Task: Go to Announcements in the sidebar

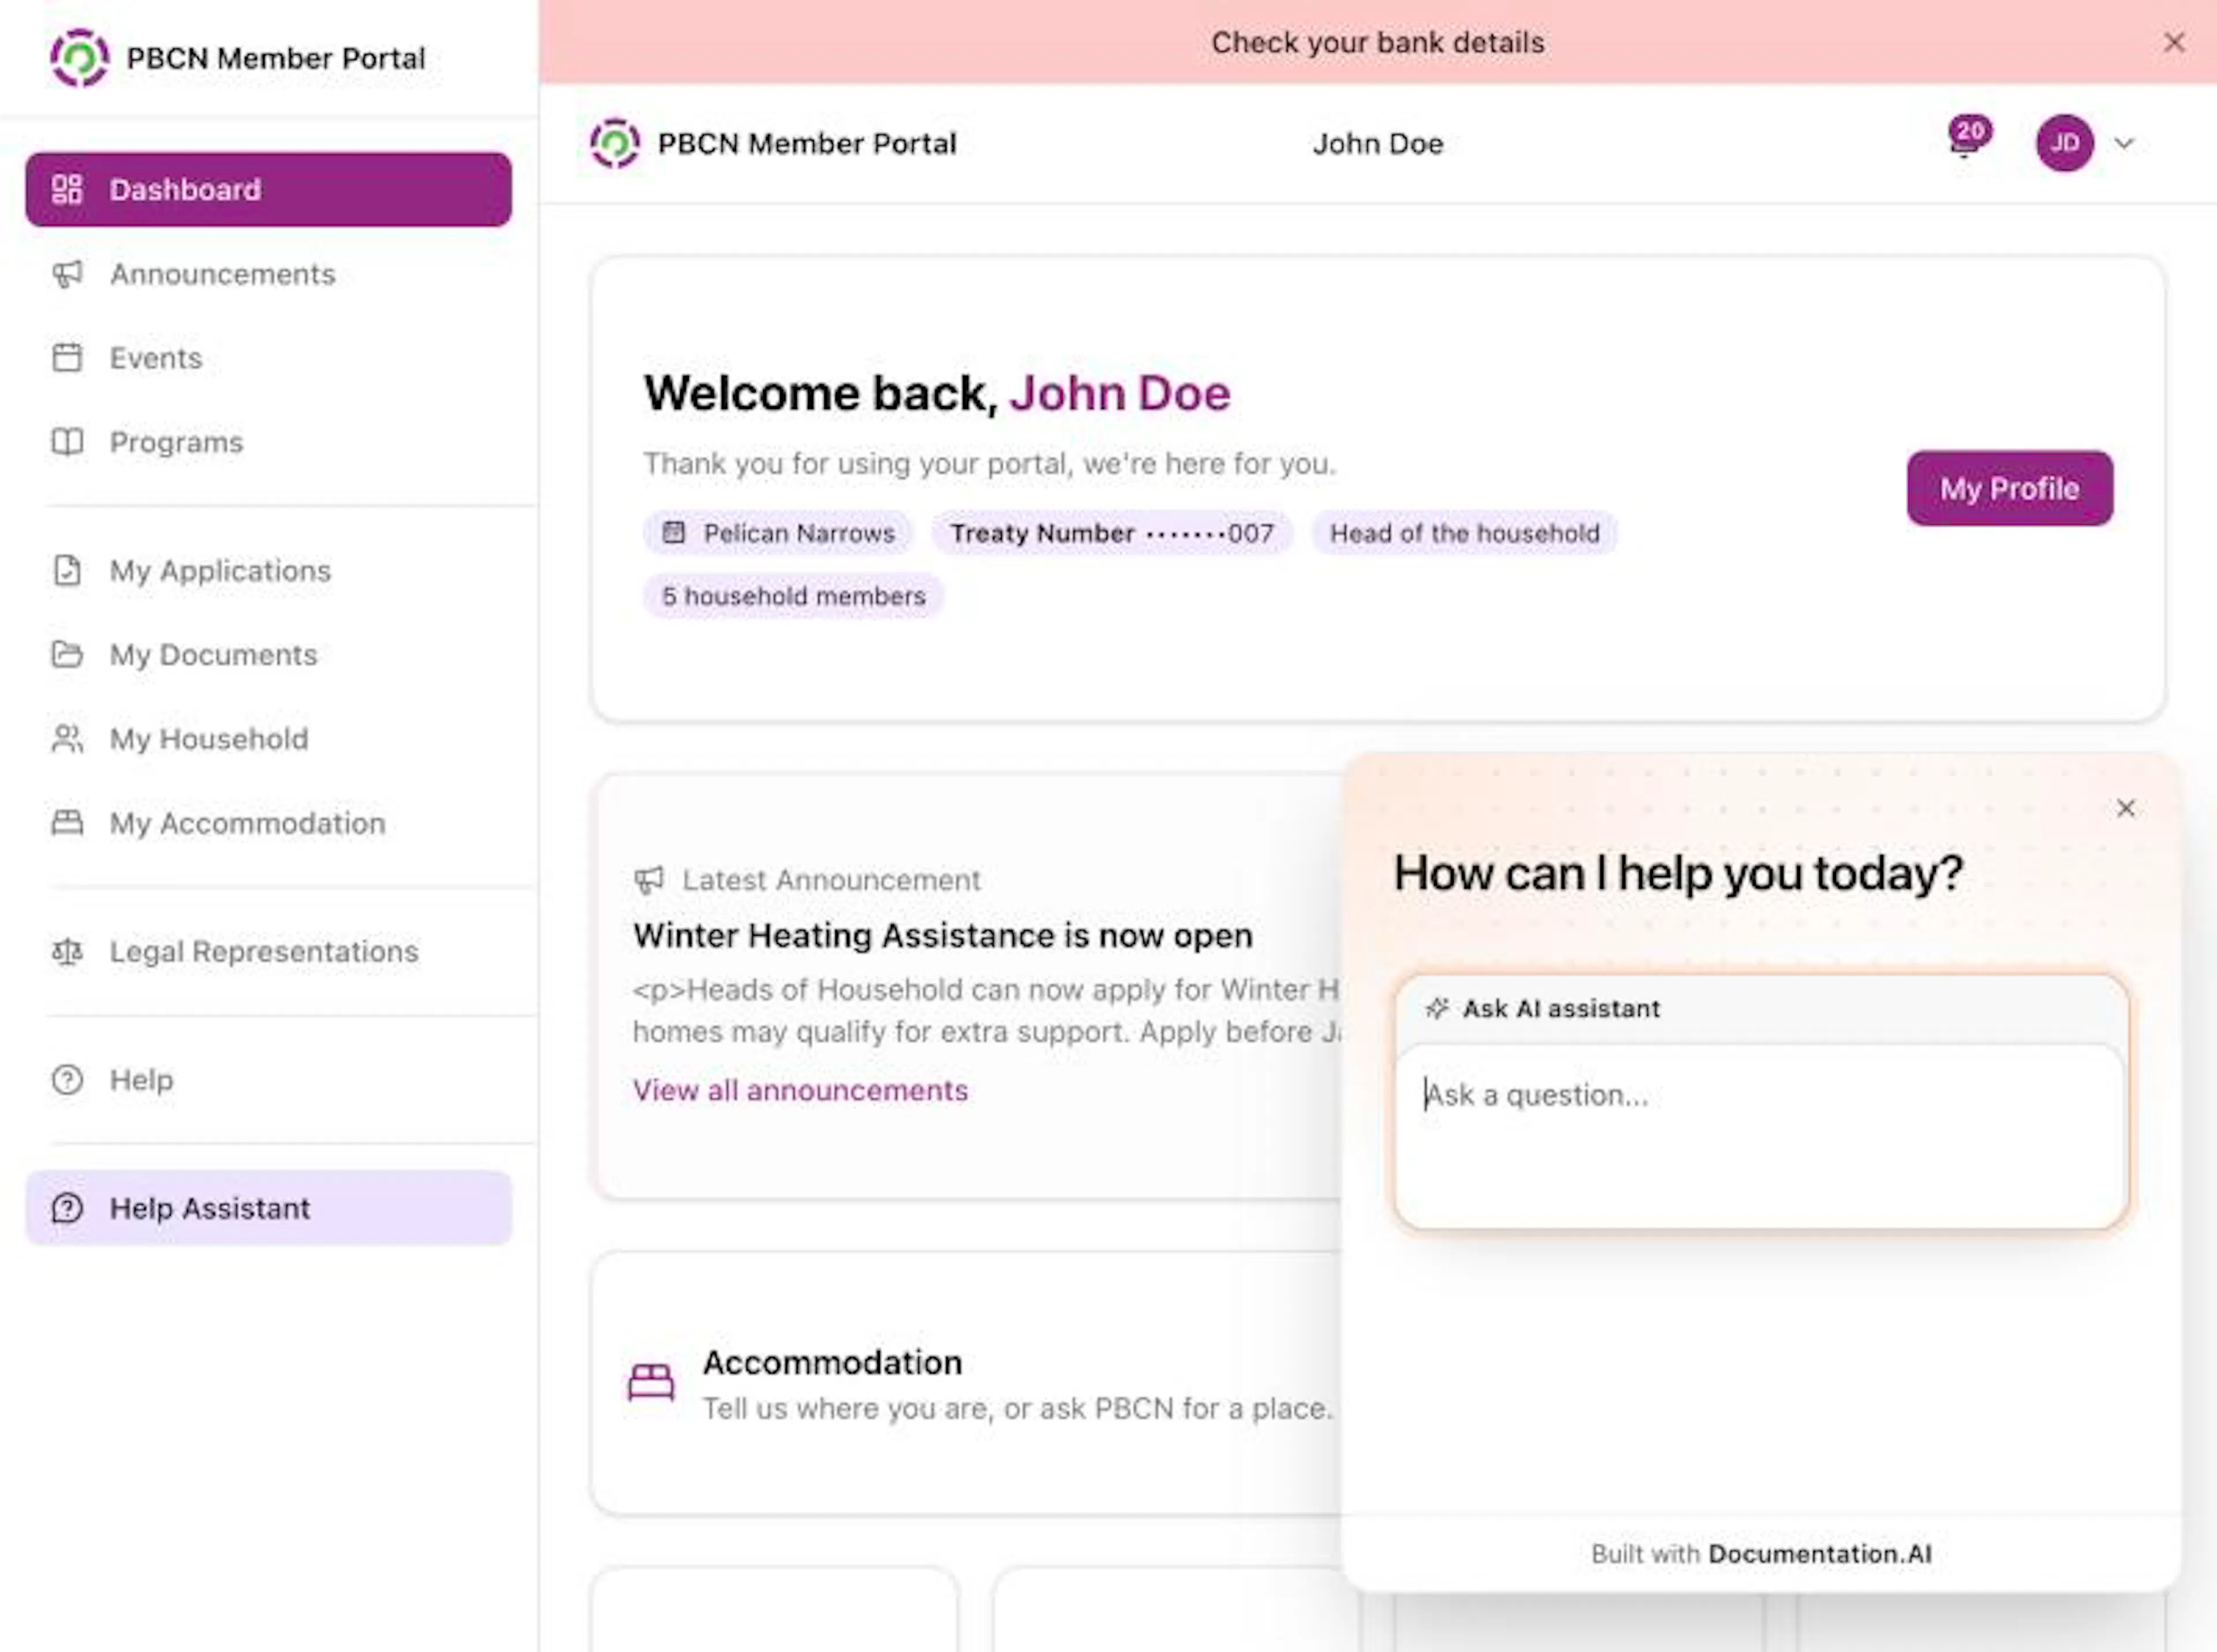Action: [x=269, y=274]
